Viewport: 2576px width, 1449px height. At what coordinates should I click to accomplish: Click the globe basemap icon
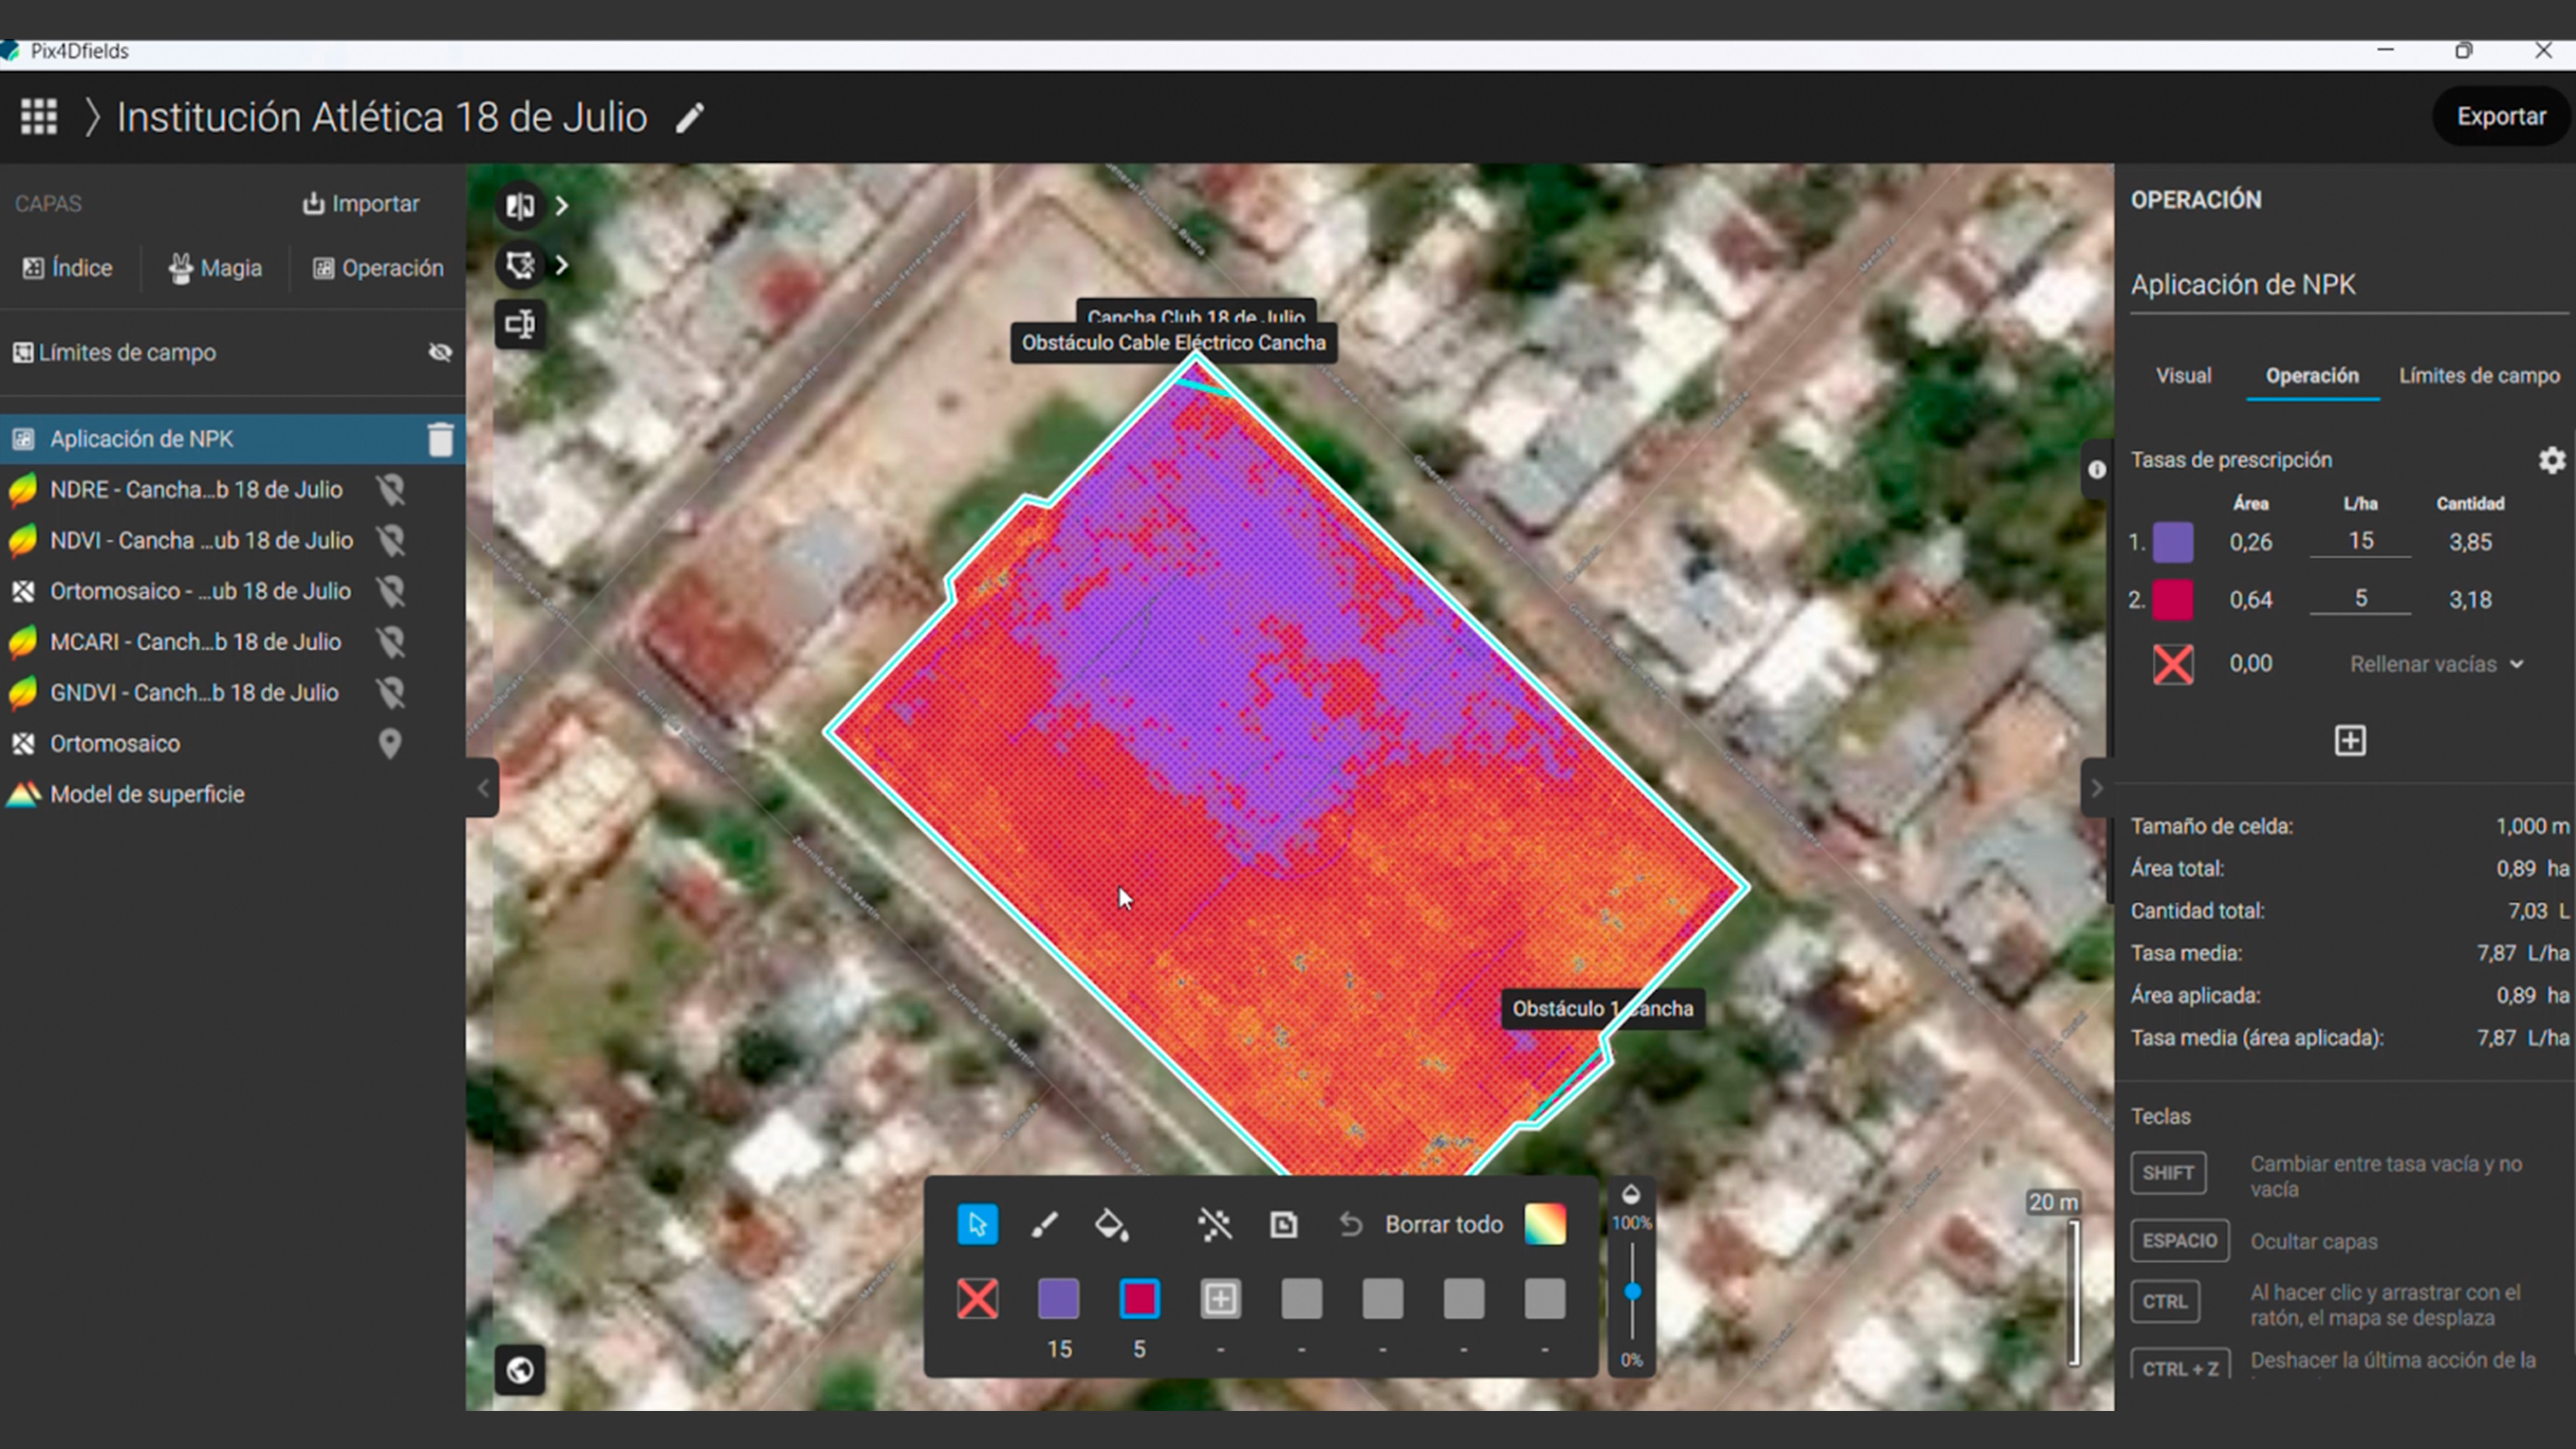520,1369
